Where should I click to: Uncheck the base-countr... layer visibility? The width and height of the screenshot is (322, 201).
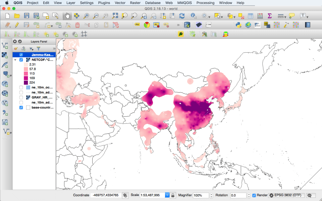21,108
